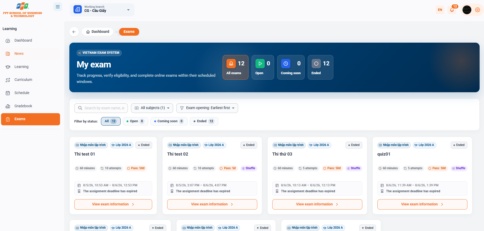Click the blue Coming soon clock icon
This screenshot has height=231, width=484.
[x=286, y=64]
